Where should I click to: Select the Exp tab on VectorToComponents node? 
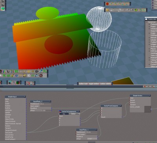pos(64,114)
